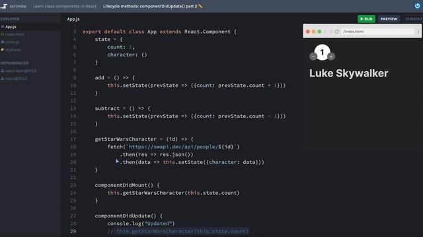
Task: Run the code with the green RUN button
Action: (x=366, y=19)
